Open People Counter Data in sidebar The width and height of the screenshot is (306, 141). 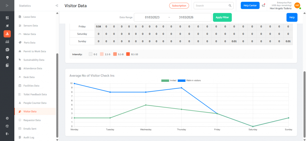[x=35, y=103]
